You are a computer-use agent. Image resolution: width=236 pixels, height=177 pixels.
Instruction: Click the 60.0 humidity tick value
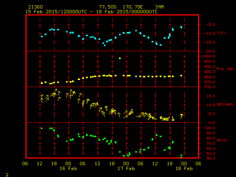coord(211,148)
